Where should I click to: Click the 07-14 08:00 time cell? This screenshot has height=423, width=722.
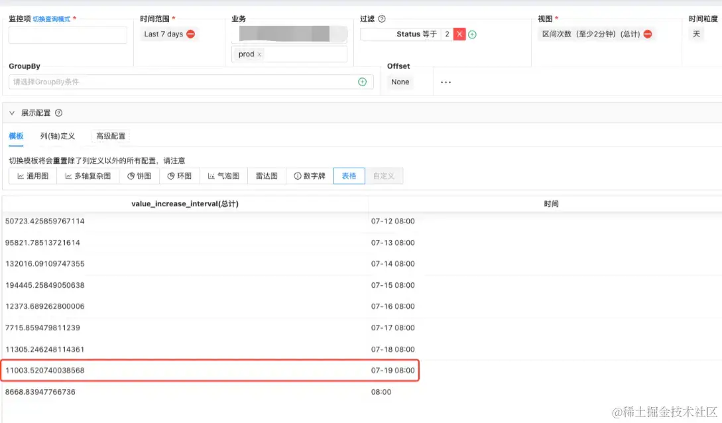tap(392, 264)
